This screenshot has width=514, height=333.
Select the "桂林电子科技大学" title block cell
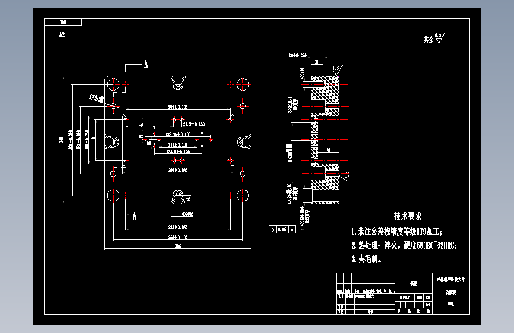[x=451, y=280]
